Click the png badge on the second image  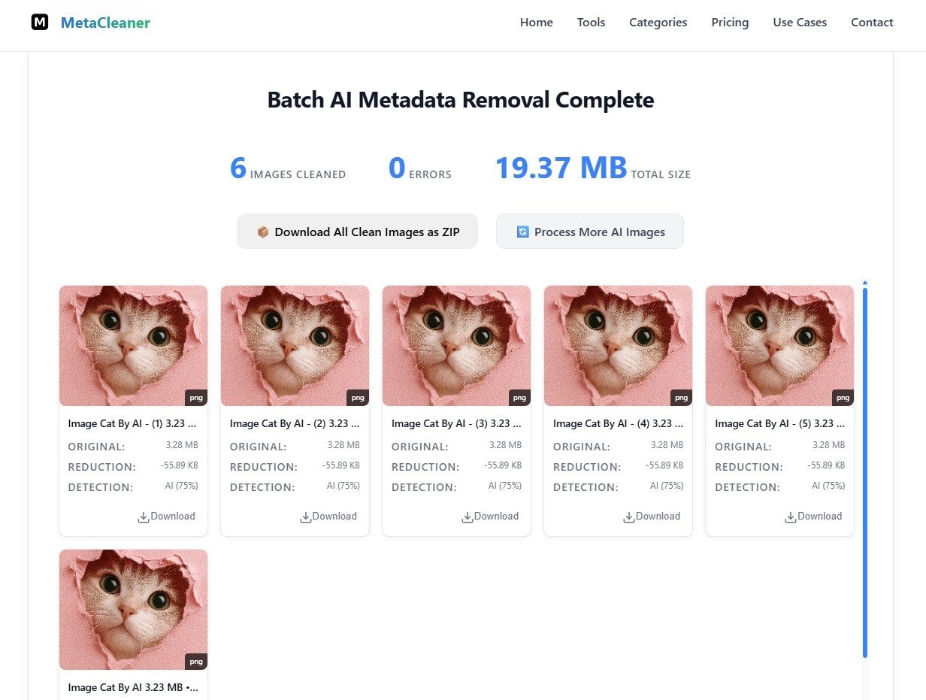pos(358,397)
